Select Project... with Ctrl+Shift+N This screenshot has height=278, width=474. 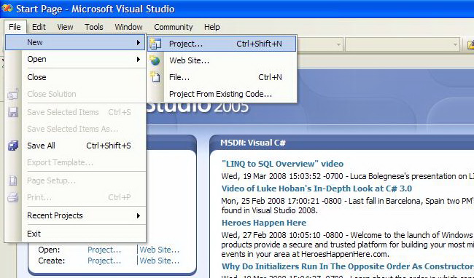[222, 44]
